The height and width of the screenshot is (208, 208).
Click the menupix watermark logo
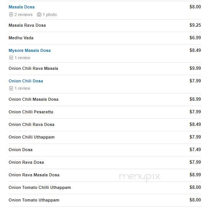140,177
